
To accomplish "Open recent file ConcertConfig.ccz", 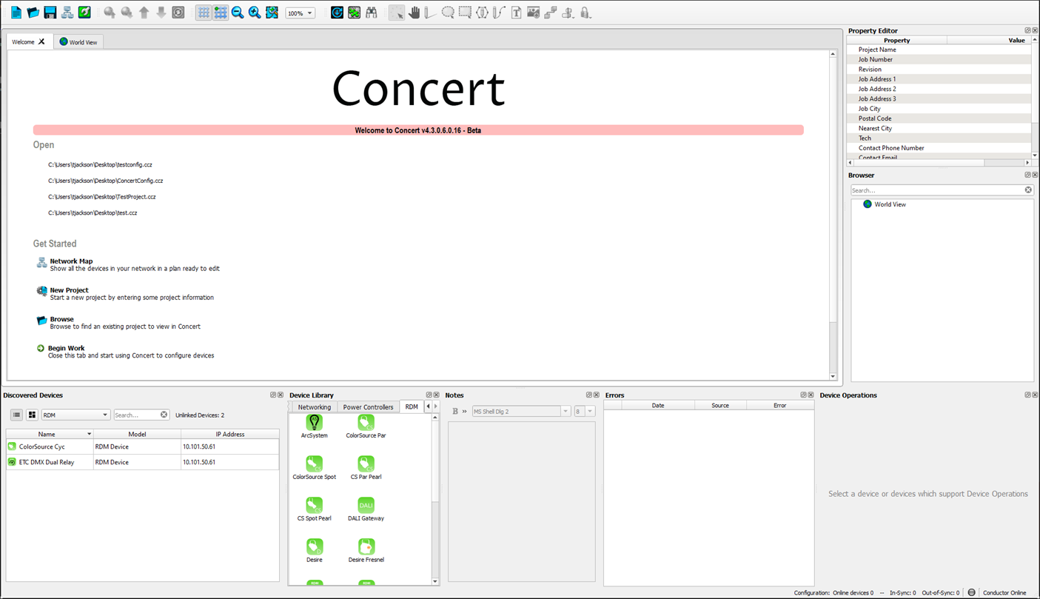I will pyautogui.click(x=105, y=181).
